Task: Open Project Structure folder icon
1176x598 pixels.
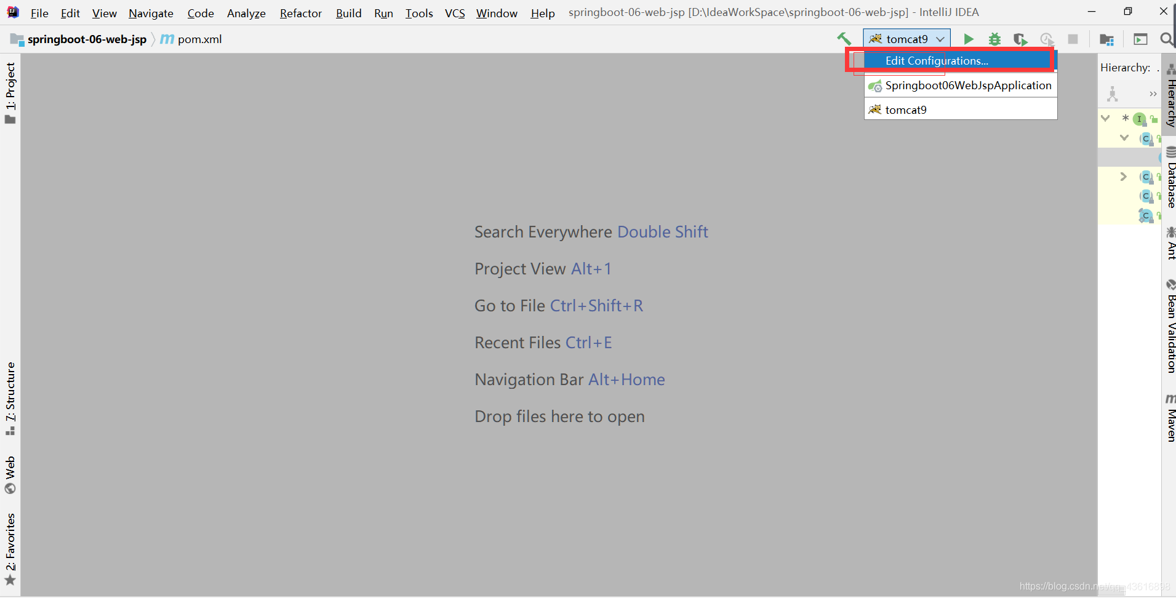Action: (x=1106, y=39)
